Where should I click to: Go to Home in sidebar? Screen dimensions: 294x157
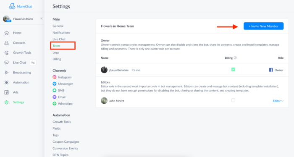pos(17,33)
